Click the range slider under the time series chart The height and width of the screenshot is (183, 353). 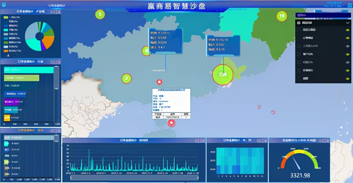[134, 178]
